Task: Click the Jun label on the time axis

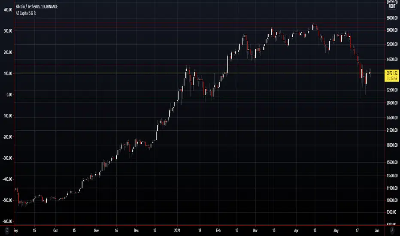Action: [x=377, y=231]
